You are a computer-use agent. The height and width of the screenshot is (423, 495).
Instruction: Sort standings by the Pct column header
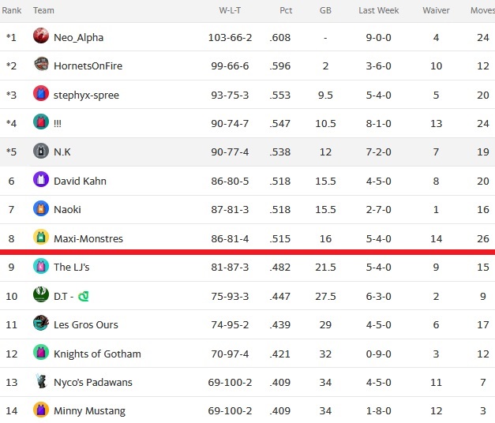[x=286, y=10]
